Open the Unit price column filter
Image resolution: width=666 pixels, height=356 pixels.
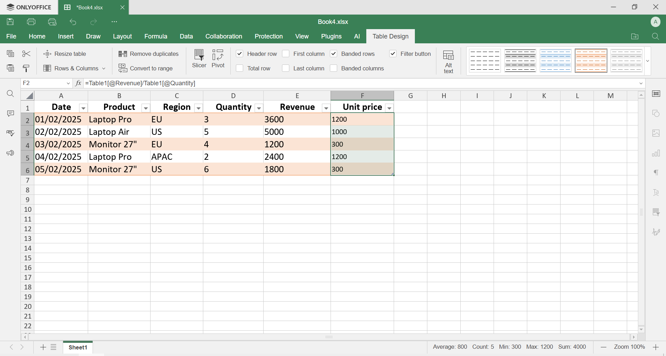point(390,108)
